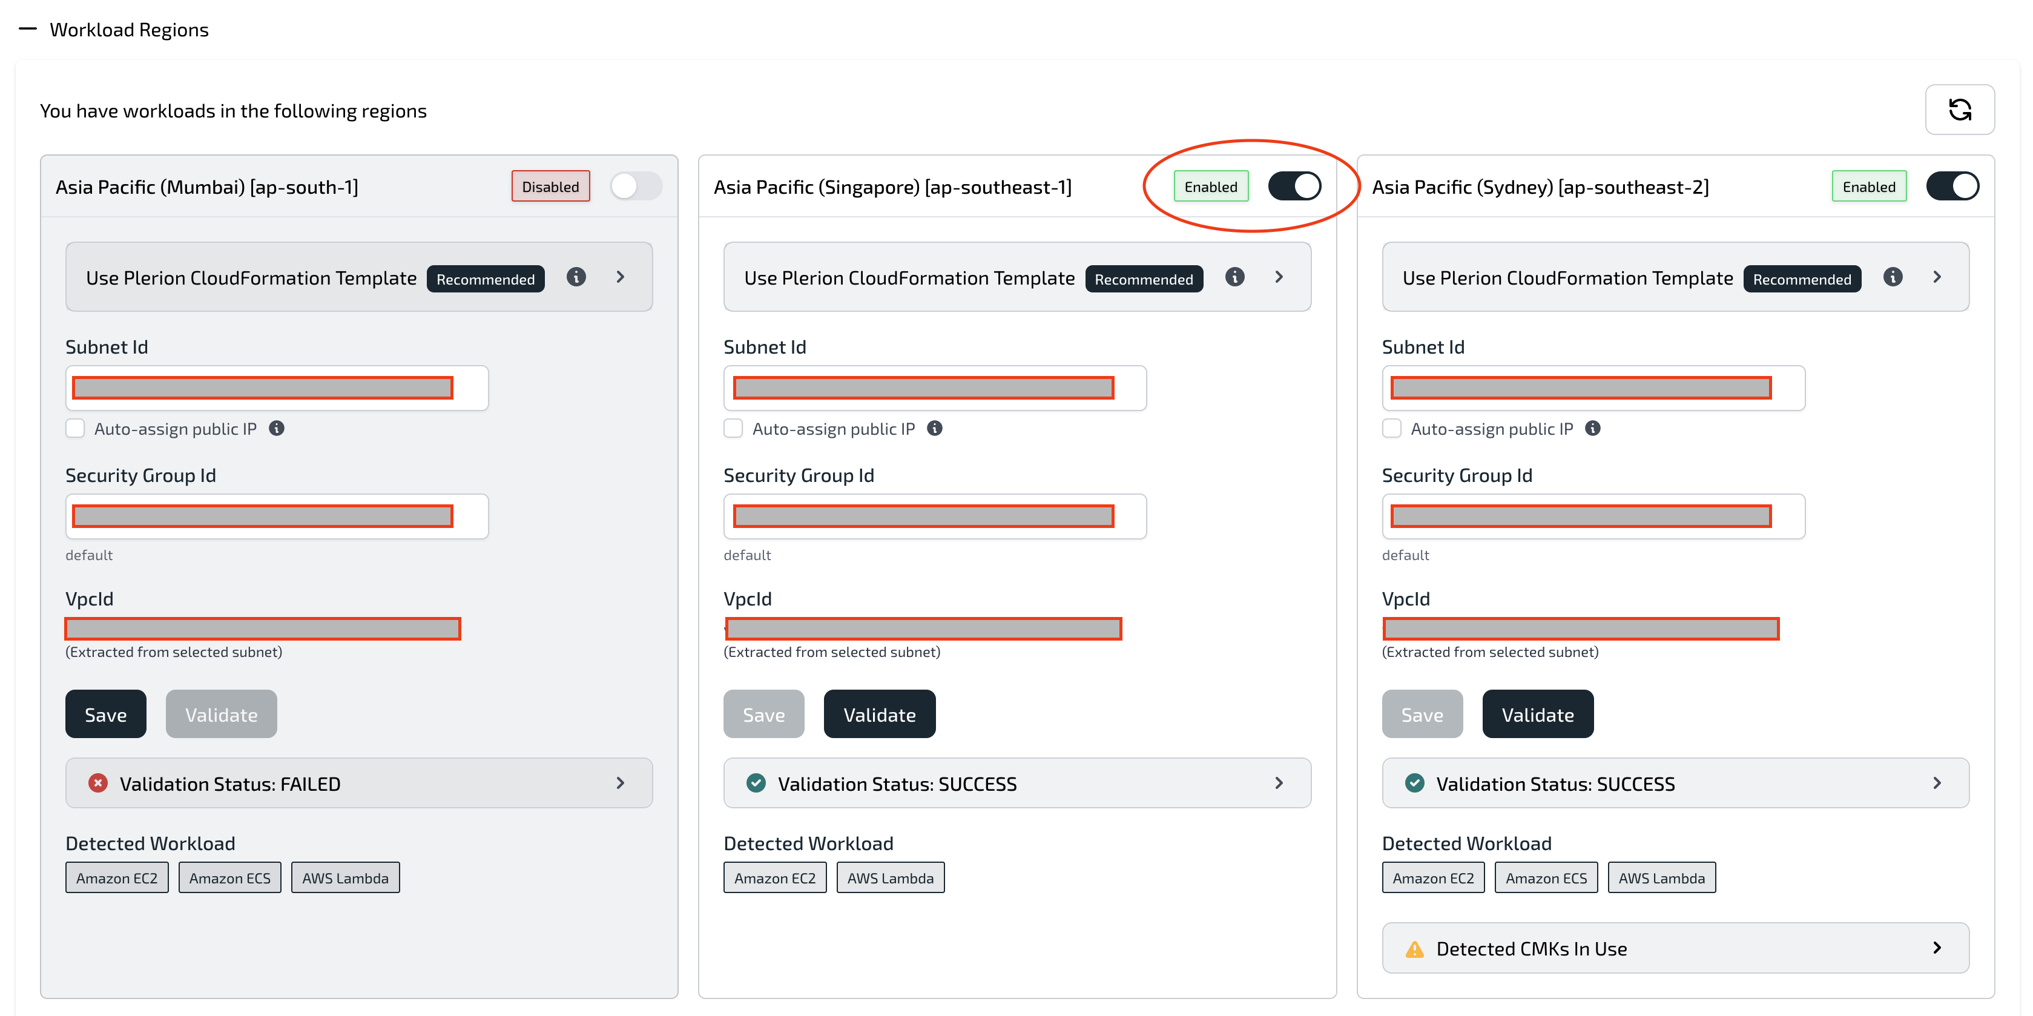Click the warning triangle on Detected CMKs In Use
Image resolution: width=2033 pixels, height=1016 pixels.
click(x=1414, y=948)
